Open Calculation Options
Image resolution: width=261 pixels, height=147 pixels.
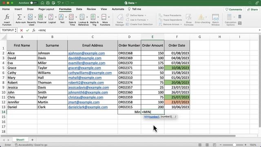[x=230, y=20]
